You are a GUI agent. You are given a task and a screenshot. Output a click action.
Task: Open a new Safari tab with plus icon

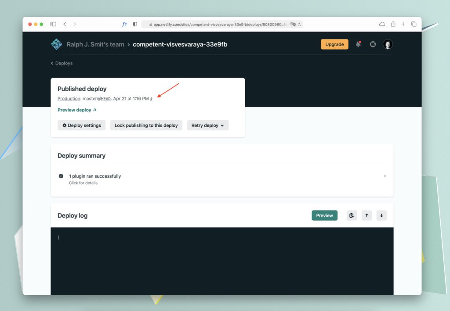[403, 24]
